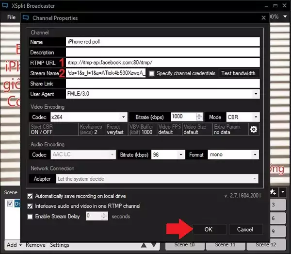Switch to Scene 10
The image size is (291, 254).
(185, 246)
